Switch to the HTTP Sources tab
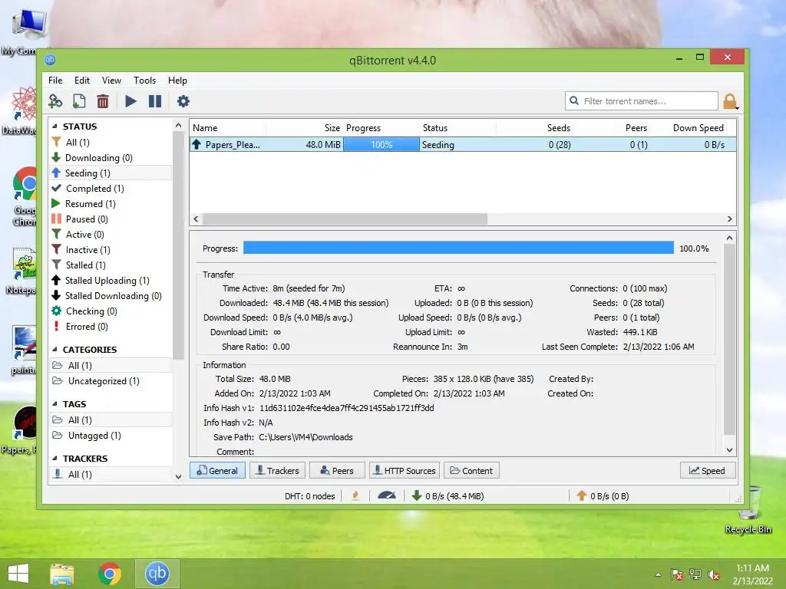The image size is (786, 589). [x=405, y=471]
